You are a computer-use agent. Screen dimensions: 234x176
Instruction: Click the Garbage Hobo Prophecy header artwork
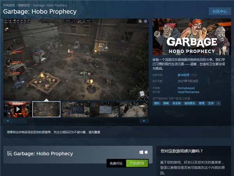[x=192, y=37]
